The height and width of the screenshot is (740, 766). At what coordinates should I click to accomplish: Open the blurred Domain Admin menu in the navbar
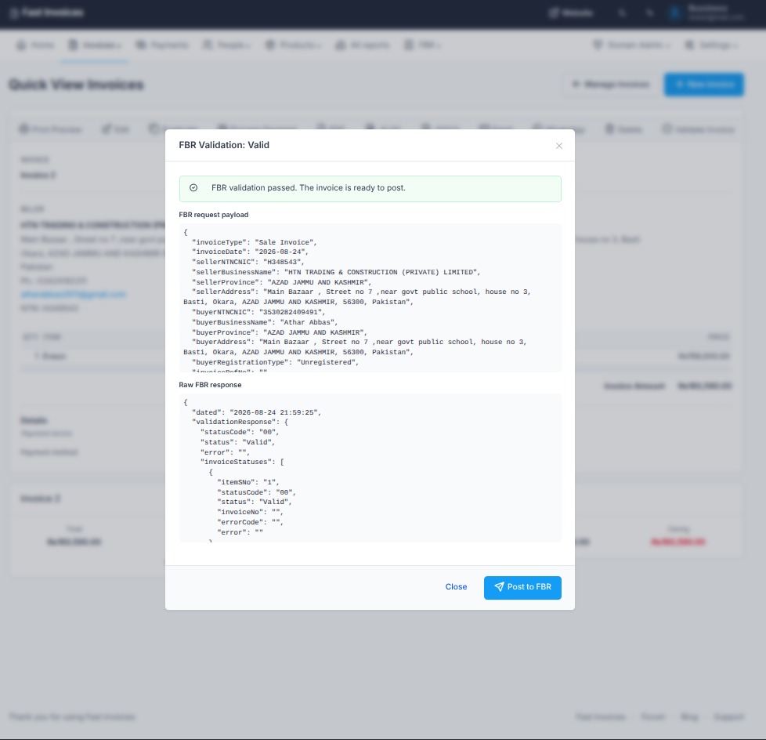(x=631, y=45)
